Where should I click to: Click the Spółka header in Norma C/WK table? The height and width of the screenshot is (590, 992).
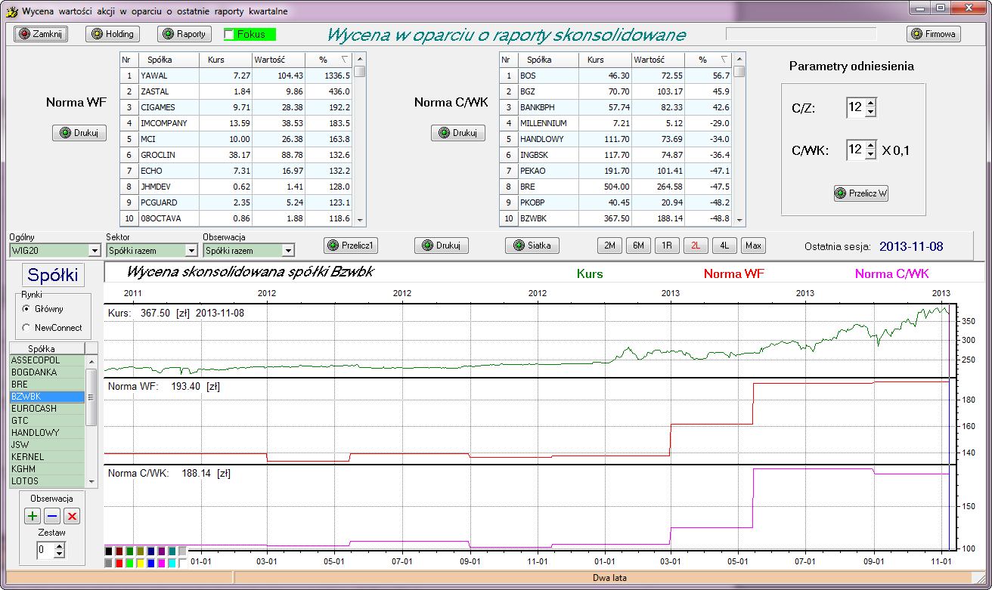[x=549, y=60]
